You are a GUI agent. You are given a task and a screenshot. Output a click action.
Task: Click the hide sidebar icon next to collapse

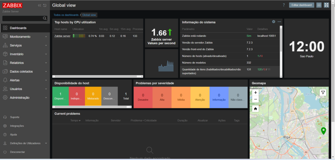[44, 5]
